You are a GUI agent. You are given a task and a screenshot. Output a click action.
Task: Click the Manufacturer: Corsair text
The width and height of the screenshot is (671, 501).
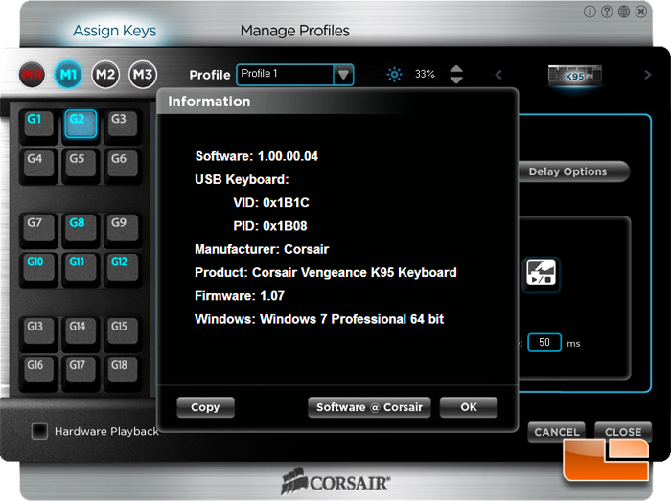[262, 249]
